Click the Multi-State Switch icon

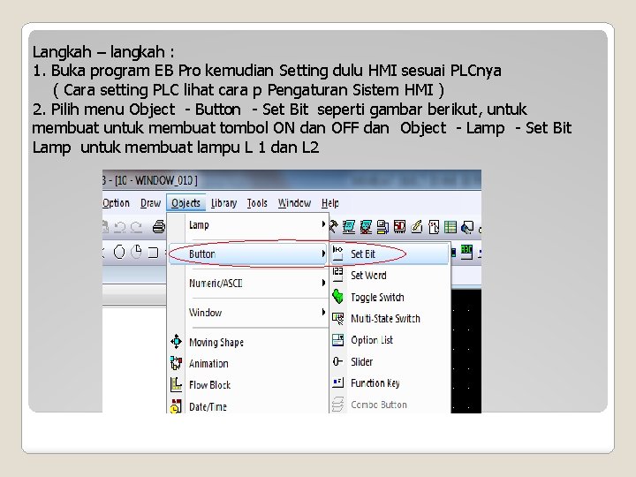pos(337,318)
